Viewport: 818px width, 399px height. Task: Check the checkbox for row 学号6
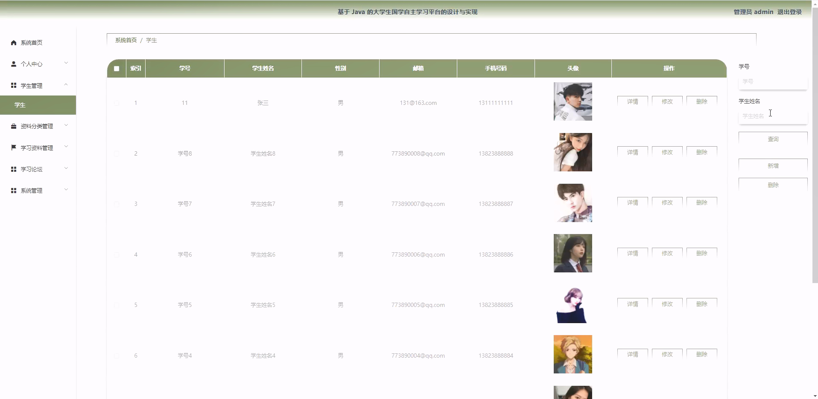(117, 255)
